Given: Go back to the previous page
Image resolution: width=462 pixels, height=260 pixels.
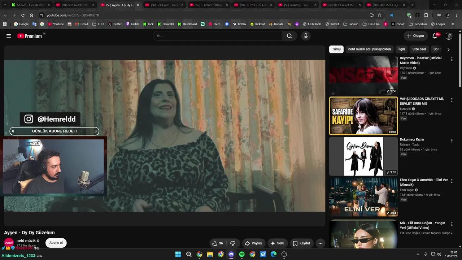Looking at the screenshot, I should coord(5,15).
